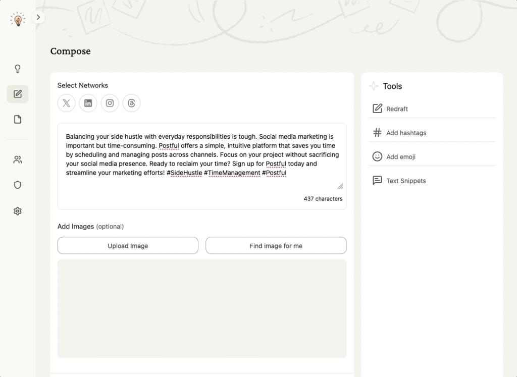Toggle the LinkedIn network
The image size is (517, 377).
(88, 103)
